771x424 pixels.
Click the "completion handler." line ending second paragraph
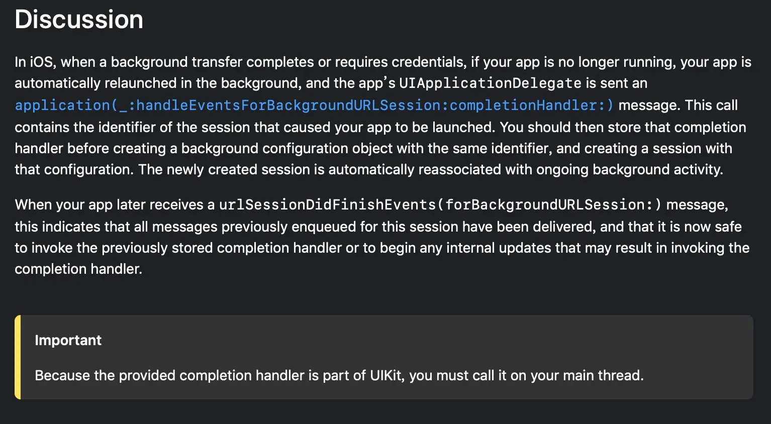pyautogui.click(x=78, y=269)
